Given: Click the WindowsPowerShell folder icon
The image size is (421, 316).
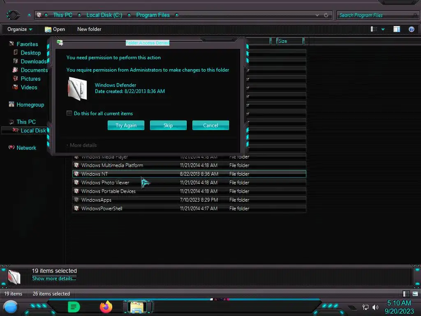Looking at the screenshot, I should point(76,208).
